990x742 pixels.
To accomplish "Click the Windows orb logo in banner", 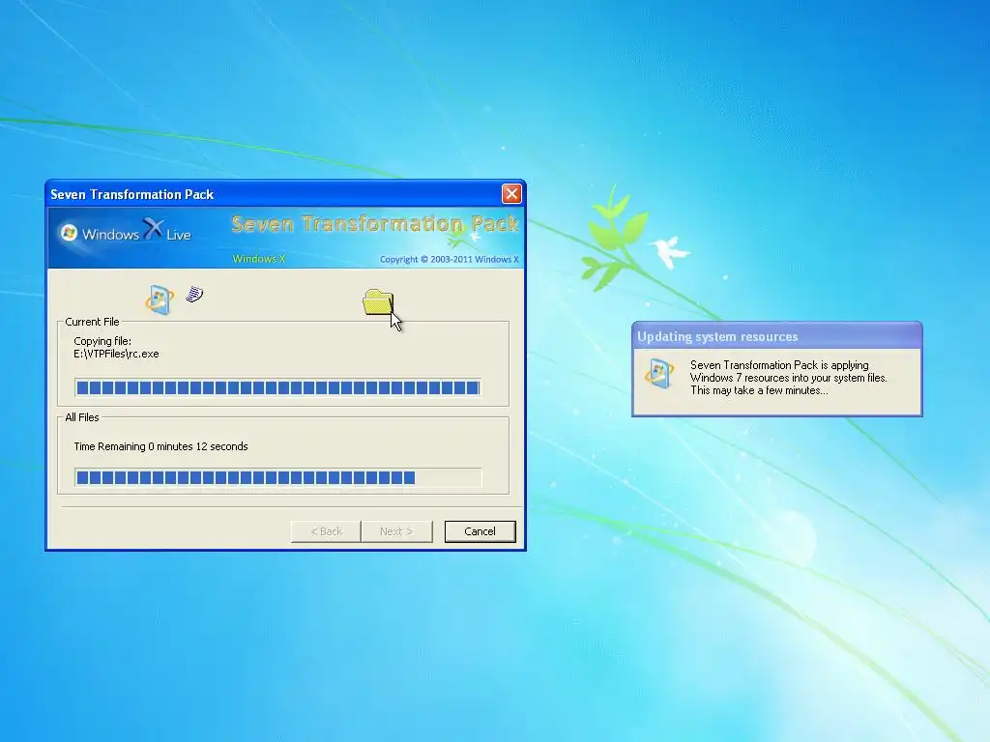I will click(69, 233).
